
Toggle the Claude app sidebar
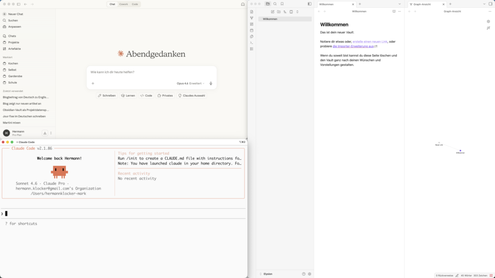click(x=18, y=4)
